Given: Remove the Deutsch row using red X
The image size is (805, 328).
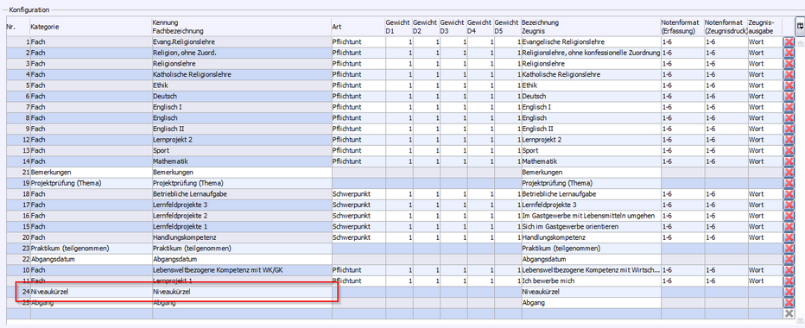Looking at the screenshot, I should 789,96.
